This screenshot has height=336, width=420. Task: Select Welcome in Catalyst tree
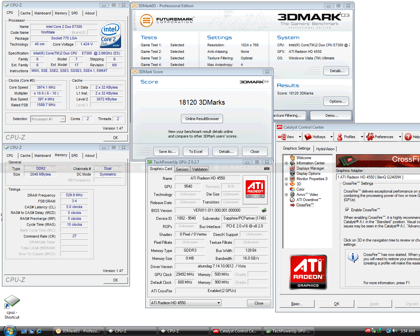coord(304,158)
